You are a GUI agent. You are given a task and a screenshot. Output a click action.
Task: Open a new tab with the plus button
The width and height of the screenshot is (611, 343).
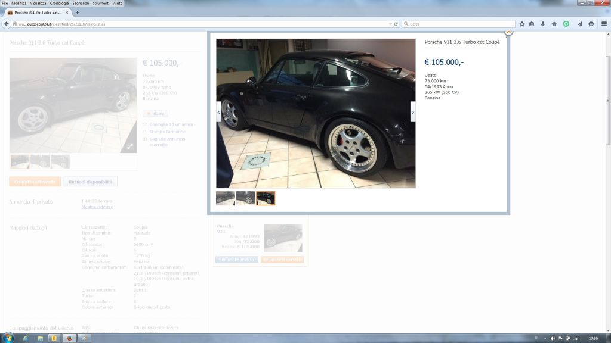click(x=77, y=13)
